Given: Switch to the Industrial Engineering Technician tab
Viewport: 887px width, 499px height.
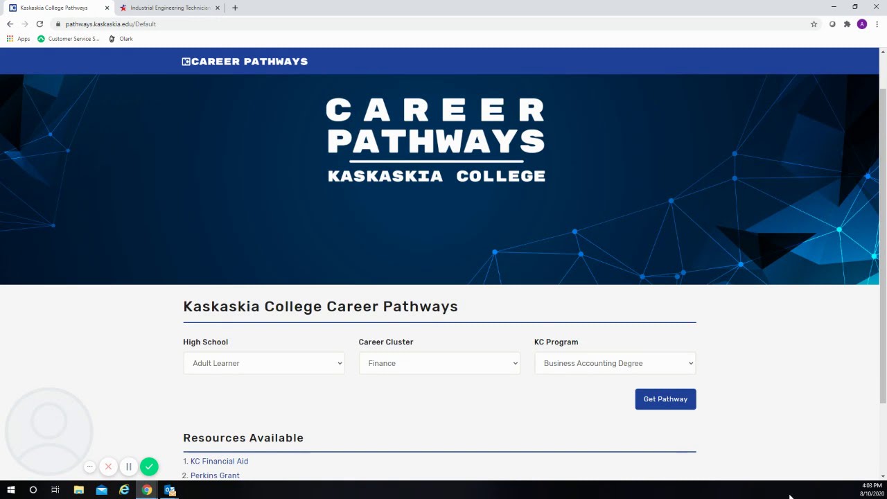Looking at the screenshot, I should click(x=170, y=8).
